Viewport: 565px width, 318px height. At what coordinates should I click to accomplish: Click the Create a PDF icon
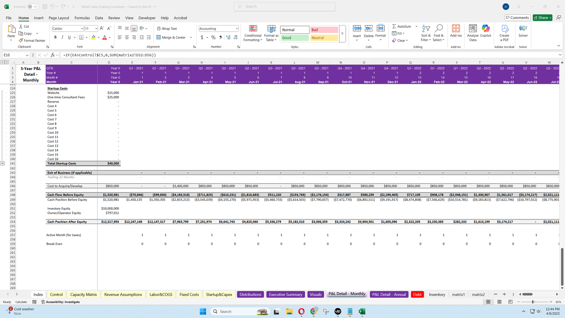[x=504, y=29]
